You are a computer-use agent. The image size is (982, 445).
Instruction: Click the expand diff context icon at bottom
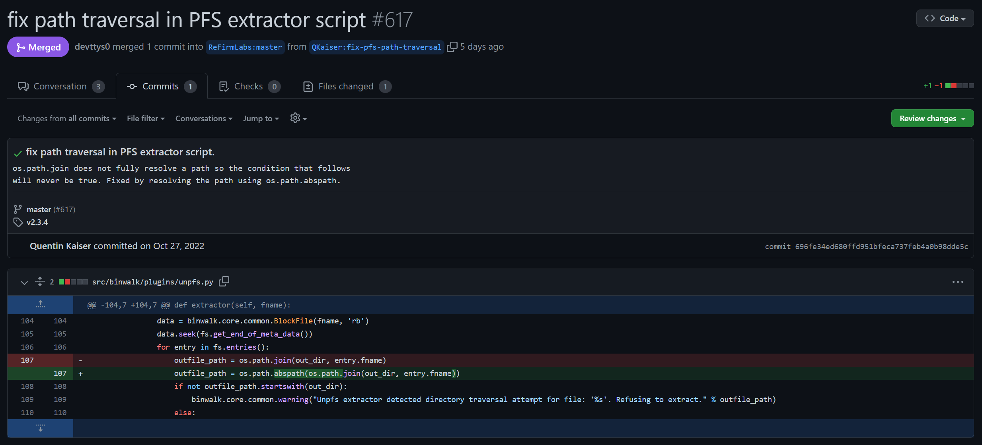(40, 428)
